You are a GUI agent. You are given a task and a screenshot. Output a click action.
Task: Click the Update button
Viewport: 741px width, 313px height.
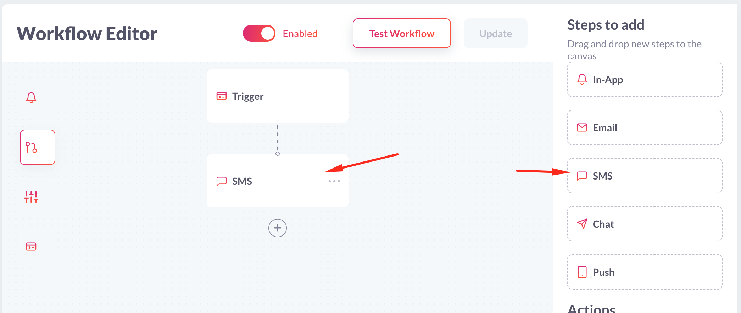(496, 33)
